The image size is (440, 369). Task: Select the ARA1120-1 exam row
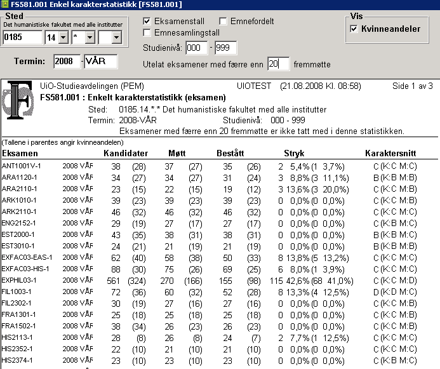pos(210,178)
